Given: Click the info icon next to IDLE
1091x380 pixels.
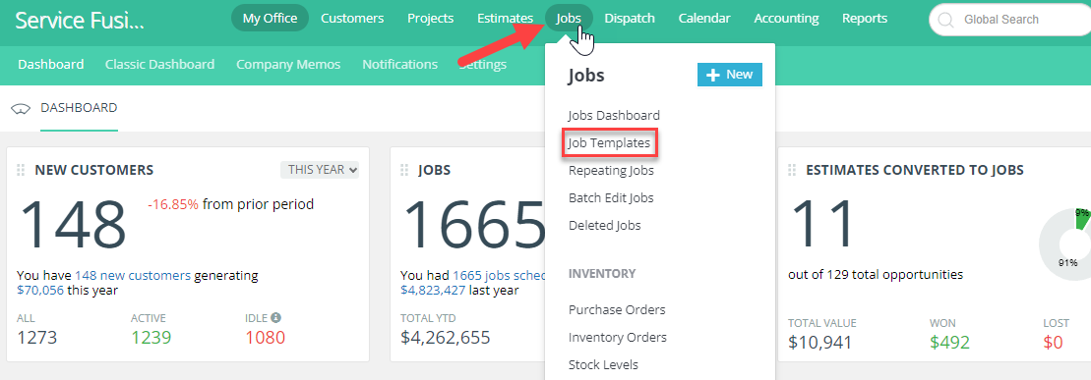Looking at the screenshot, I should (275, 317).
